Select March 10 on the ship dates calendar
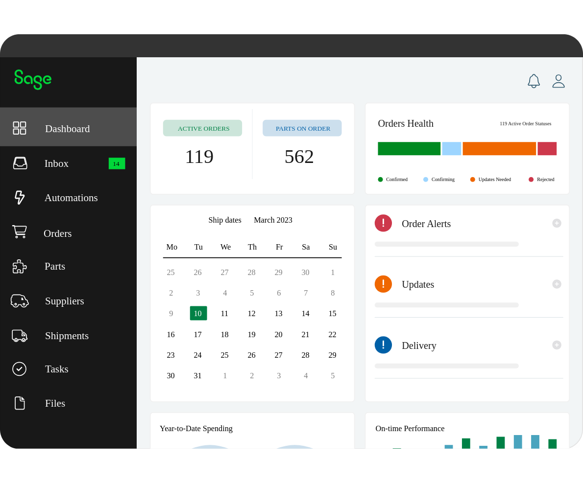The image size is (583, 483). 198,313
